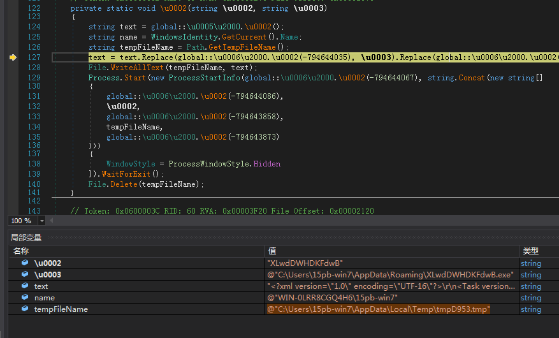Open ProcessWindowStyle on line 138

(x=208, y=164)
